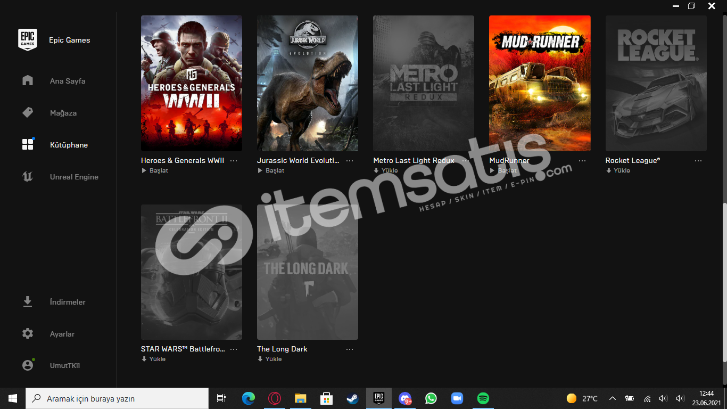Open the Windows Start menu
Image resolution: width=727 pixels, height=409 pixels.
[13, 398]
